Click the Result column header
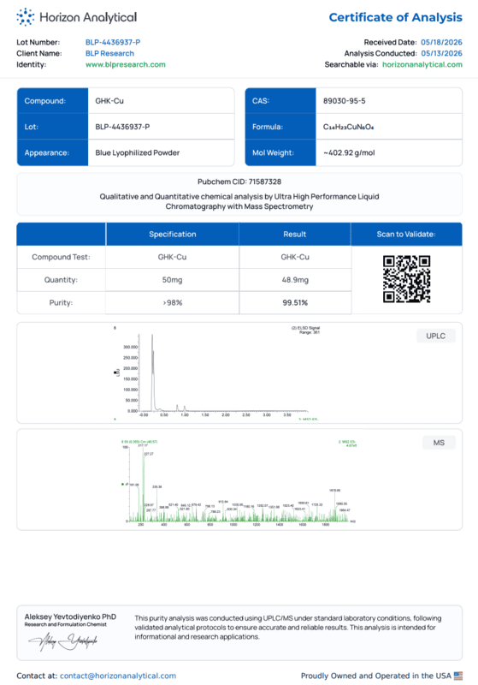The height and width of the screenshot is (685, 478). click(x=295, y=234)
